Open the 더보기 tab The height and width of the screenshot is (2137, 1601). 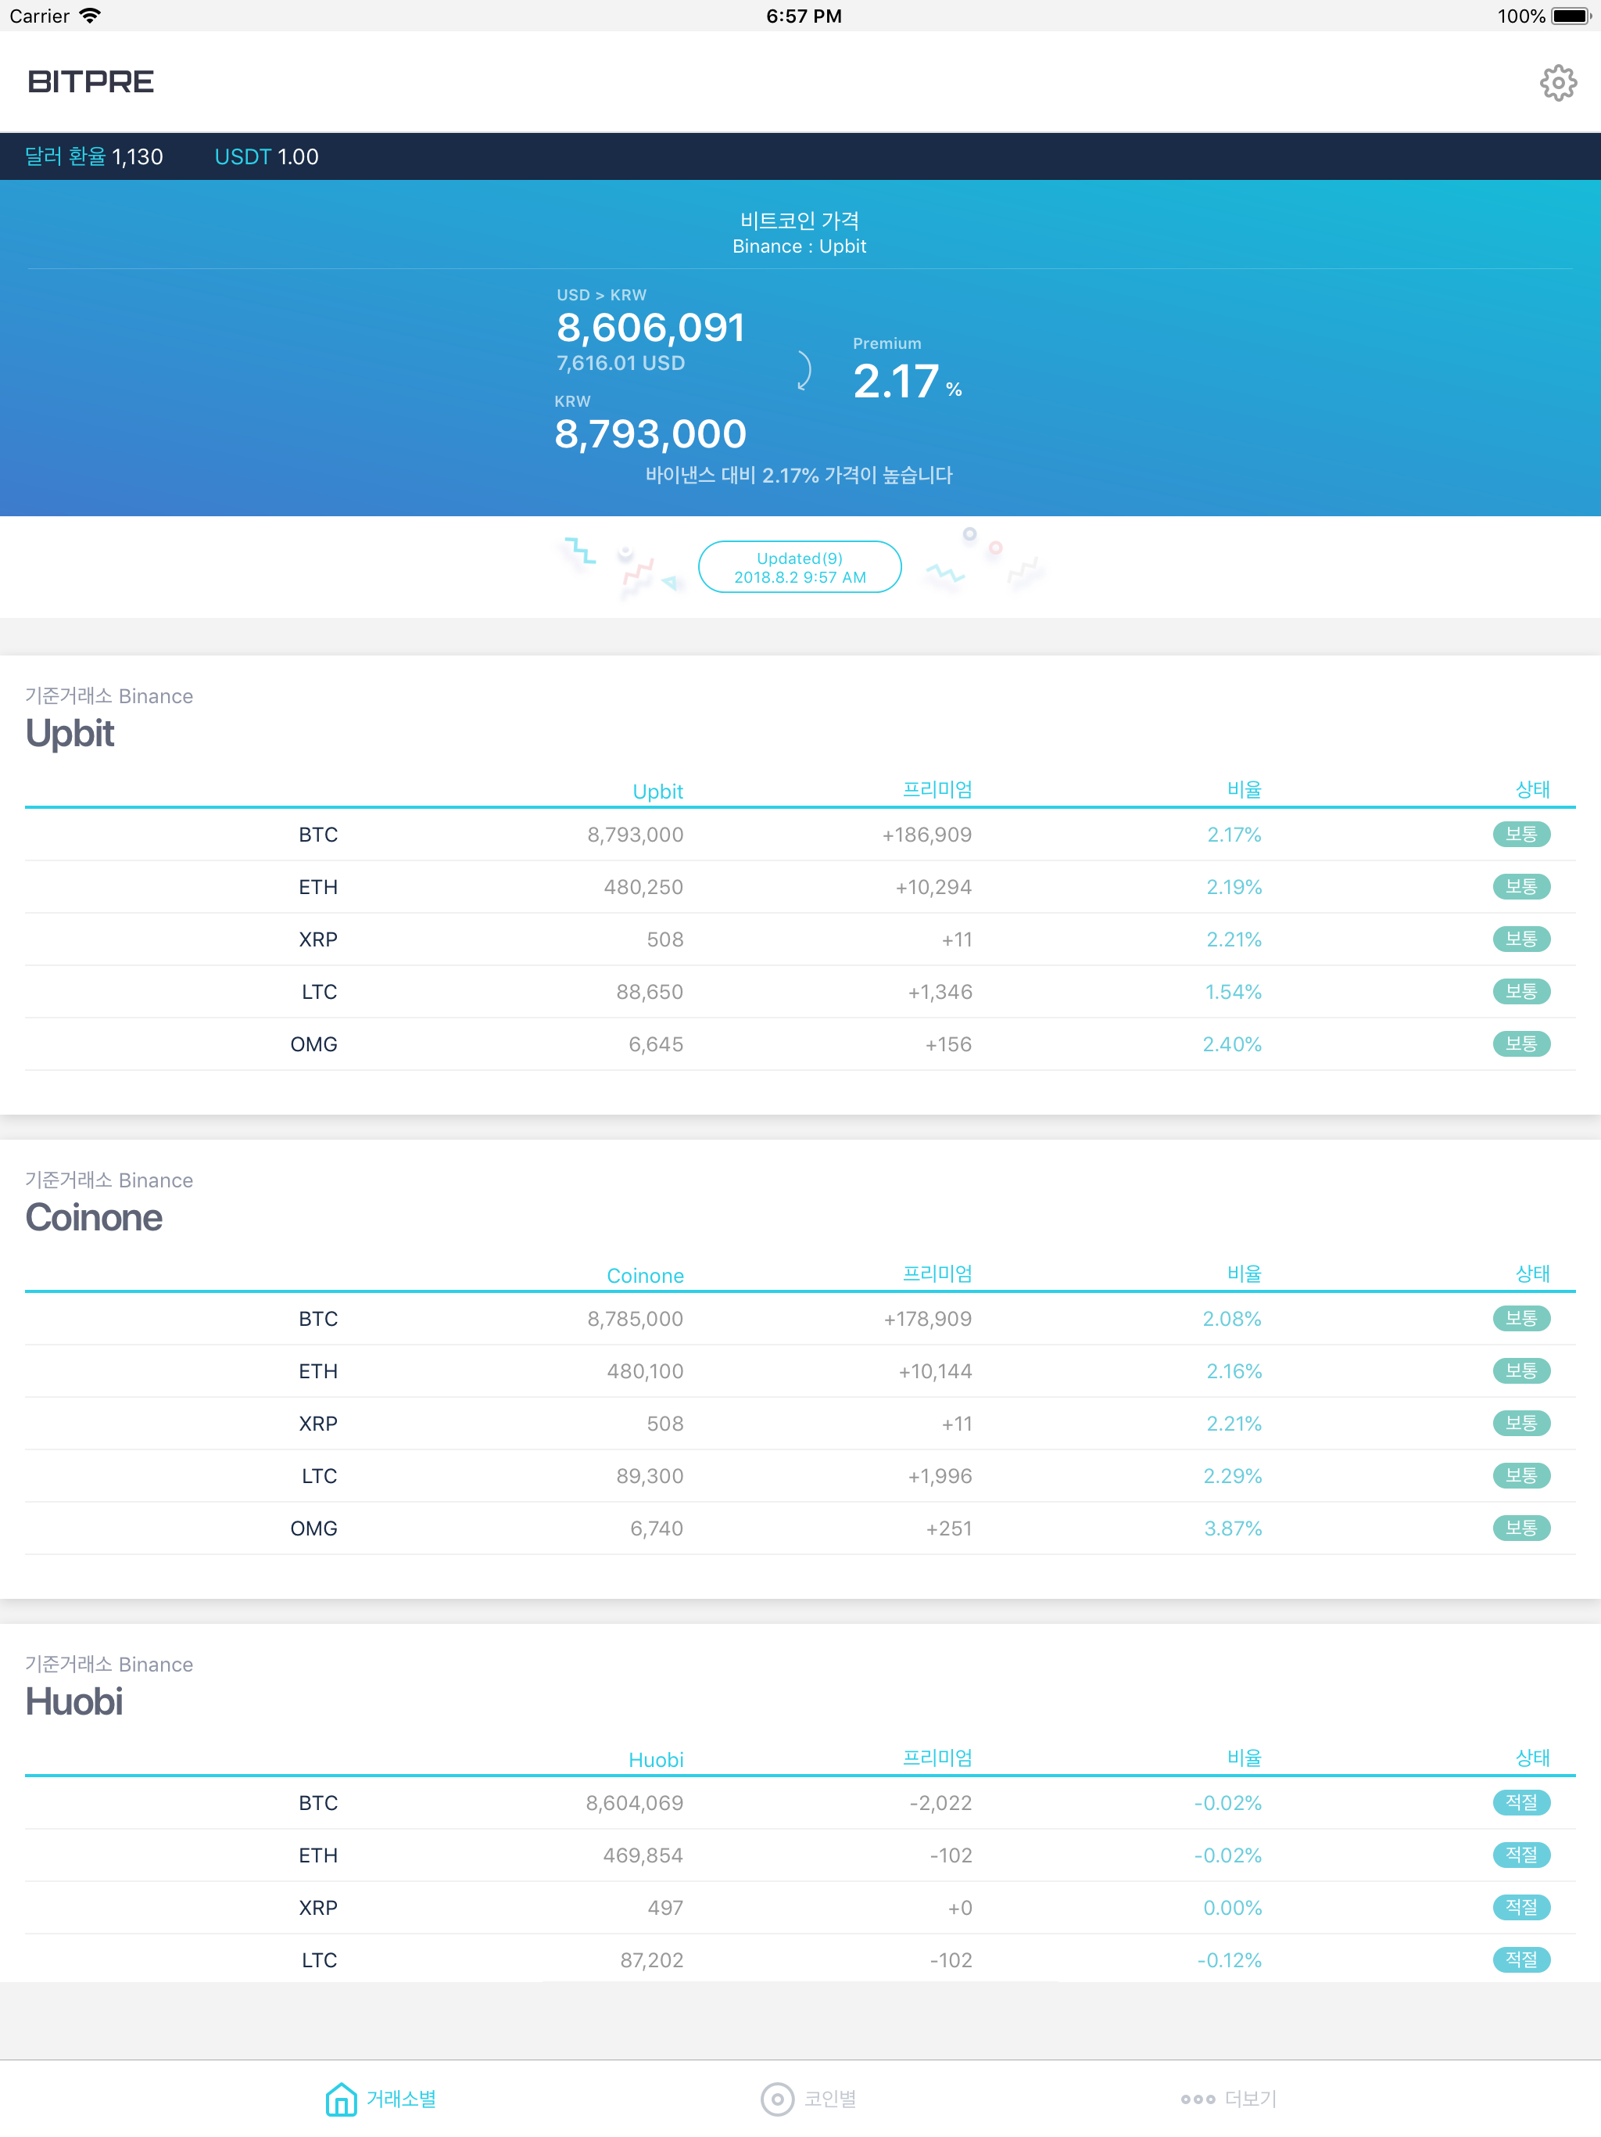tap(1228, 2099)
